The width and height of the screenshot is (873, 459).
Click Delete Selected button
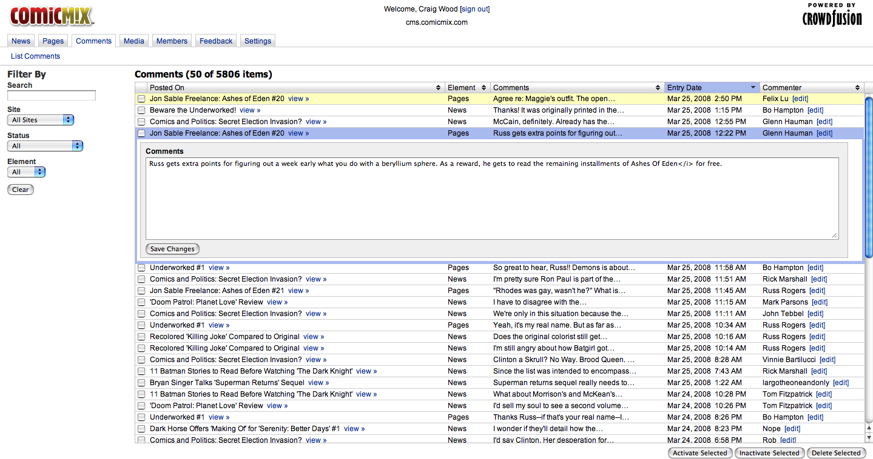pos(836,453)
